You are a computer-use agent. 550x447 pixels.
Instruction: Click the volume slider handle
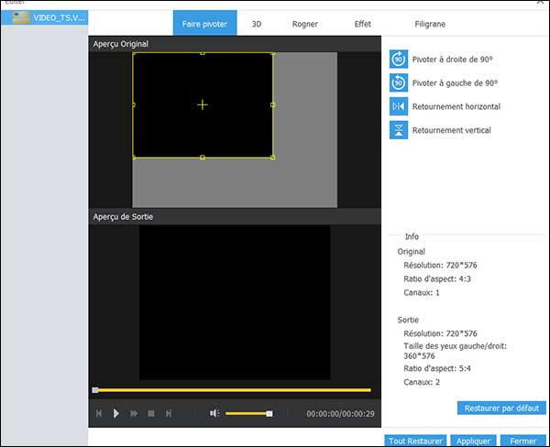click(269, 414)
